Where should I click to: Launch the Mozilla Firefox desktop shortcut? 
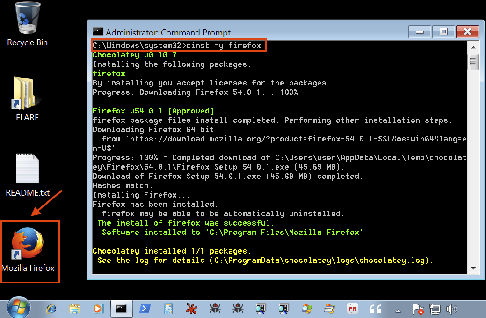(28, 250)
